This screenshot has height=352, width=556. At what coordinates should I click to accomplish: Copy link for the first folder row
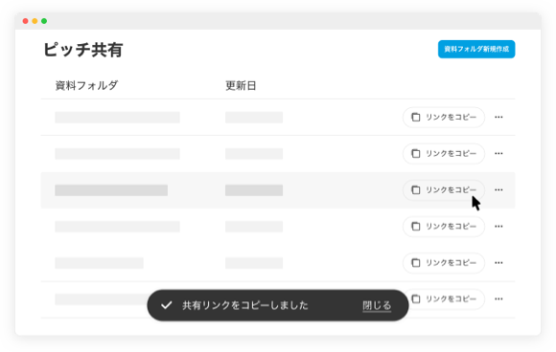tap(444, 117)
